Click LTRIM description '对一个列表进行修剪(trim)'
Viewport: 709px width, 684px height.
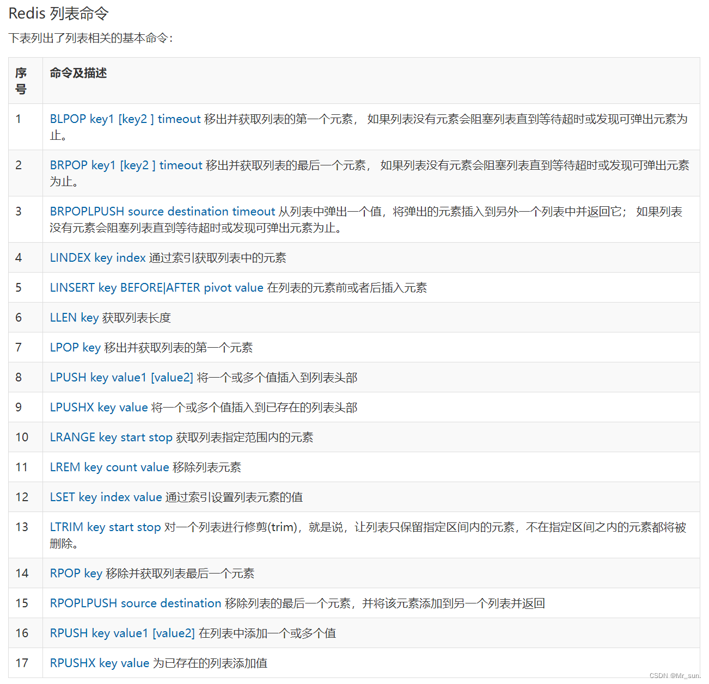click(230, 527)
